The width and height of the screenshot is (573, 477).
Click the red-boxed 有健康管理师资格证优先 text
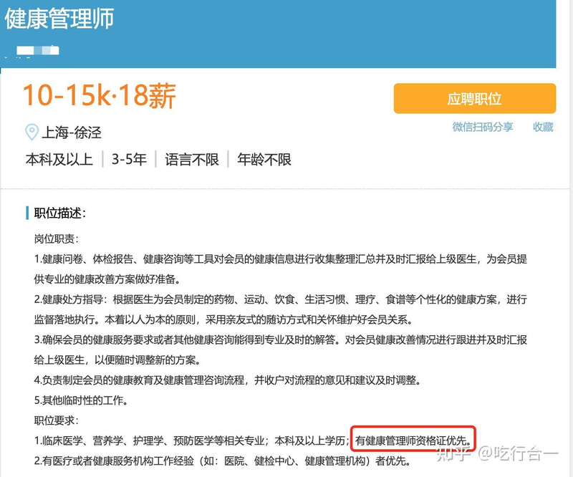click(x=413, y=440)
